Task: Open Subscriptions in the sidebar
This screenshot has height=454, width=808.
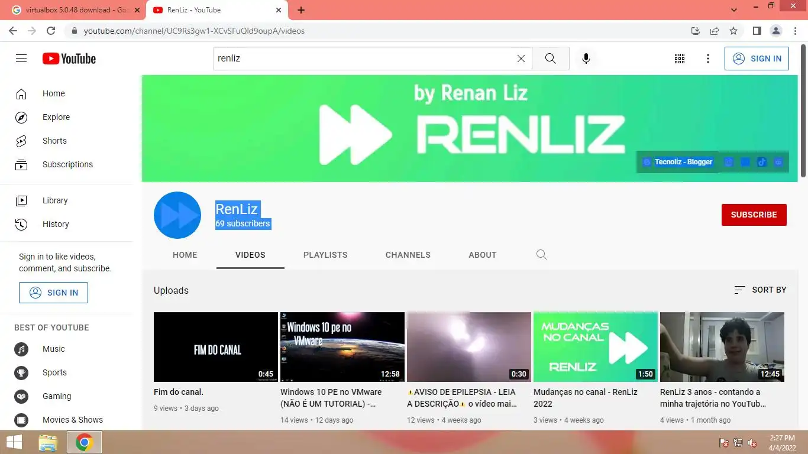Action: 66,164
